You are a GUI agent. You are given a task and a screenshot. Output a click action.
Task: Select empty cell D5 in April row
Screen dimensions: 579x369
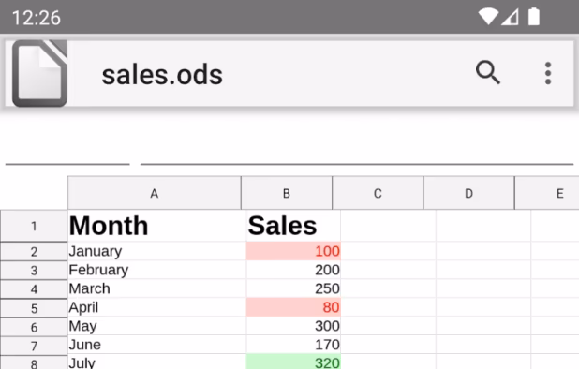483,307
